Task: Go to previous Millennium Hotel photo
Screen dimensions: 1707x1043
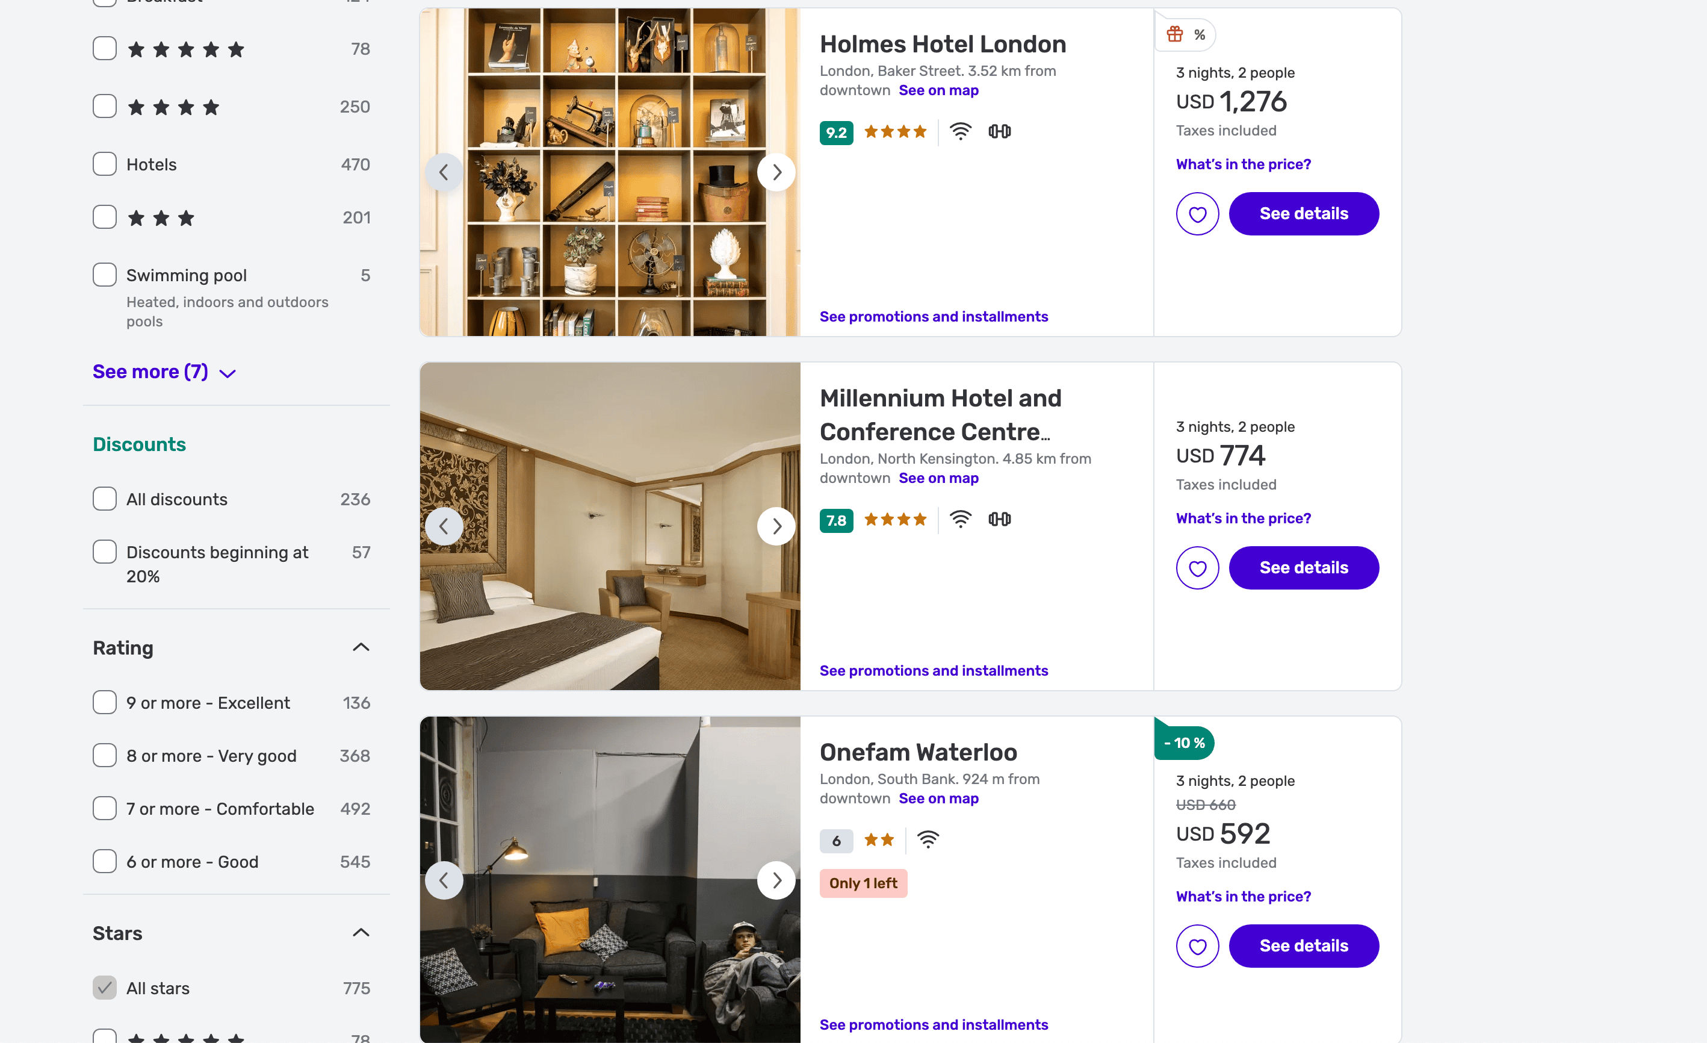Action: coord(444,526)
